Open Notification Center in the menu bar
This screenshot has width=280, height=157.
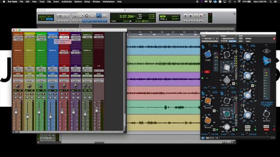[276, 2]
